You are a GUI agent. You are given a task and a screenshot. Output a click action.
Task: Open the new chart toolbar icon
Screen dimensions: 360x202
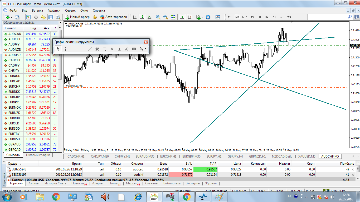[x=7, y=17]
